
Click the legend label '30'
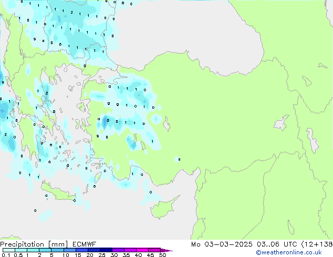tap(114, 255)
